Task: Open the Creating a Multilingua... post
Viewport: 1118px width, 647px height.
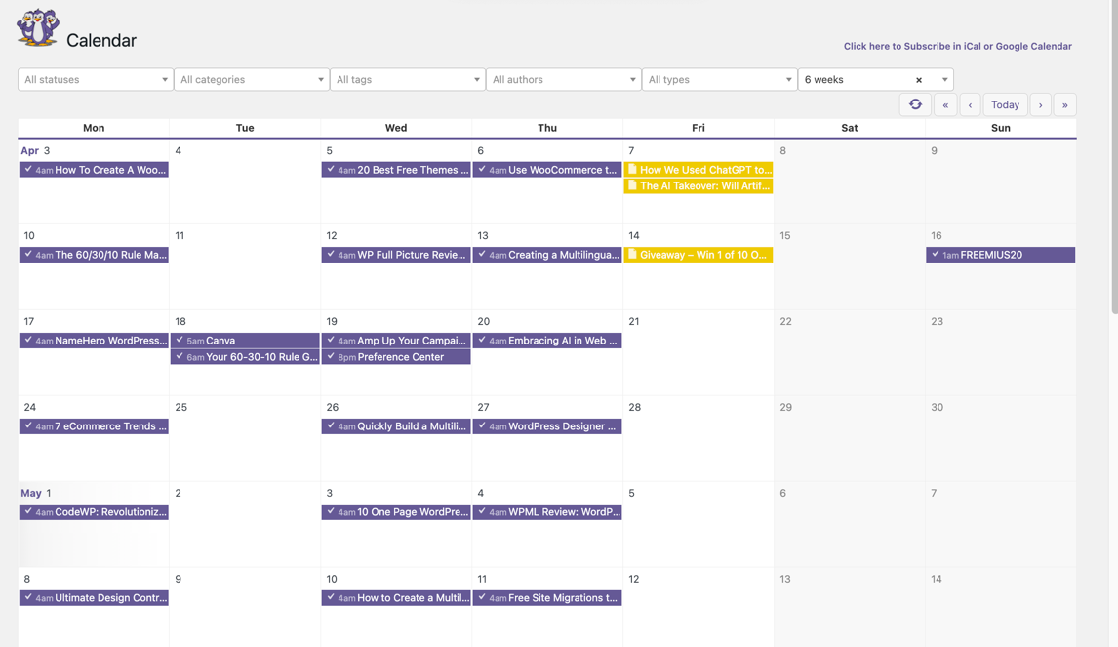Action: pos(547,255)
